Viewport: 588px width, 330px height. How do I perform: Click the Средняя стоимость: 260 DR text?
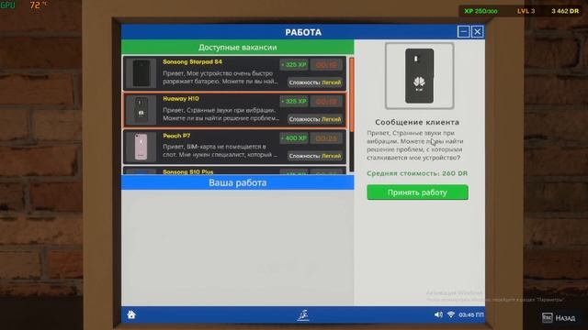[x=417, y=173]
